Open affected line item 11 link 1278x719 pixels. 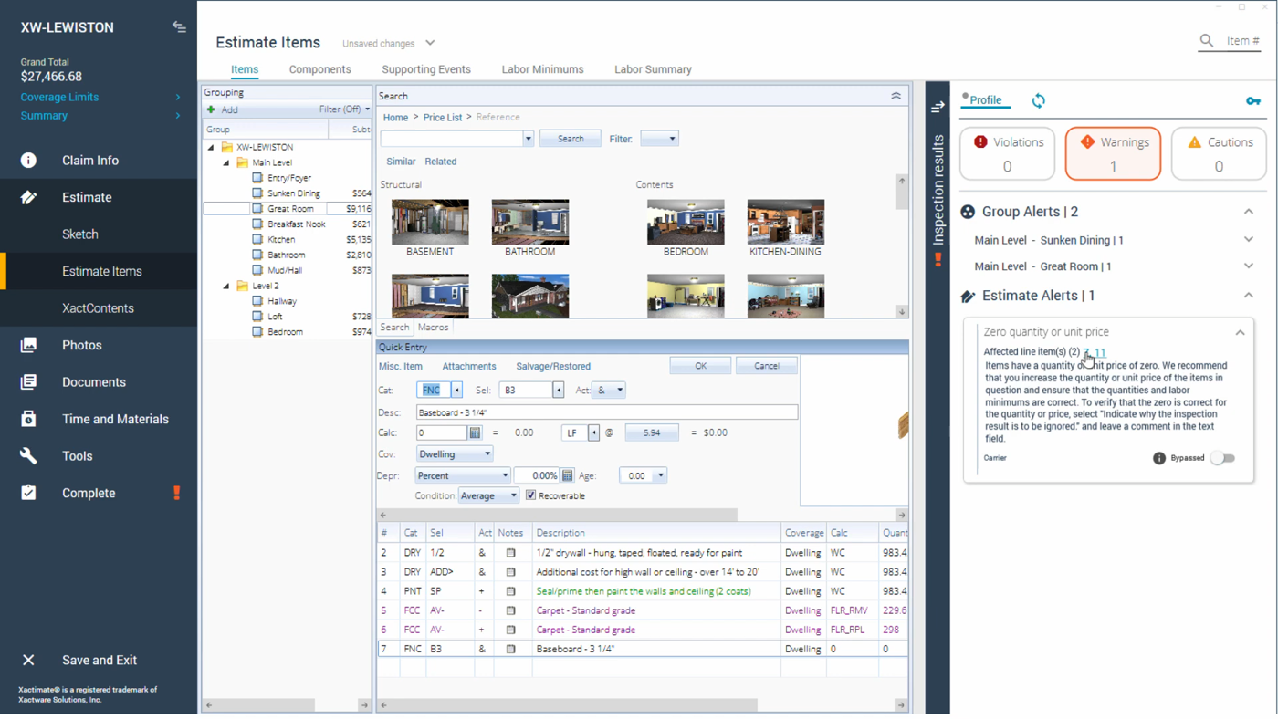click(x=1100, y=352)
